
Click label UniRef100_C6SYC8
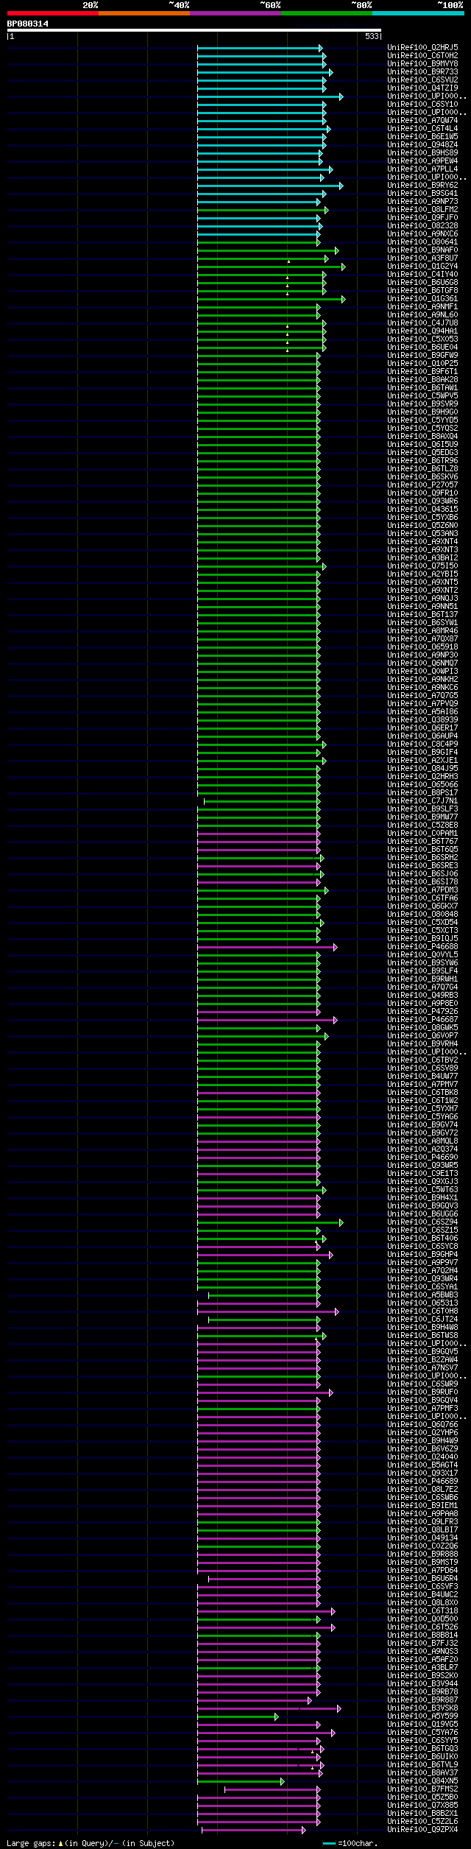422,1246
